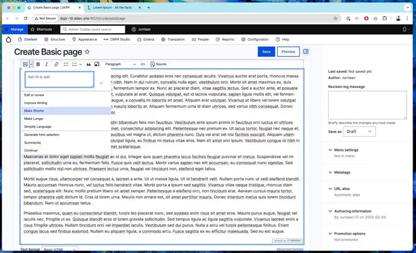Bookmark this page with star icon
The image size is (416, 253).
coord(336,18)
